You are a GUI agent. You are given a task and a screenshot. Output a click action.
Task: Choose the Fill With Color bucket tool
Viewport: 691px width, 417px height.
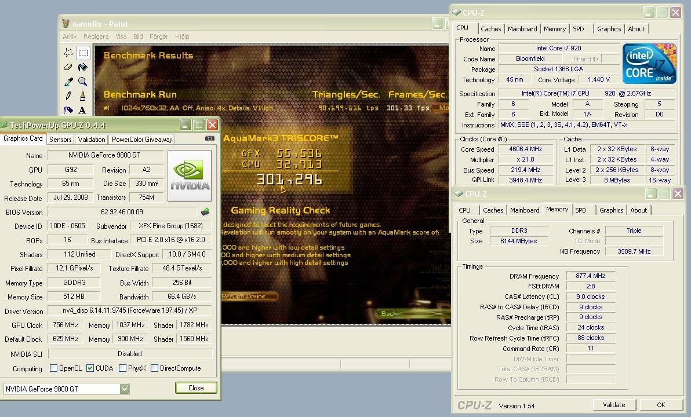[x=83, y=67]
